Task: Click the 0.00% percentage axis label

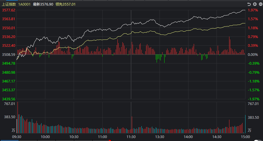Action: click(253, 55)
